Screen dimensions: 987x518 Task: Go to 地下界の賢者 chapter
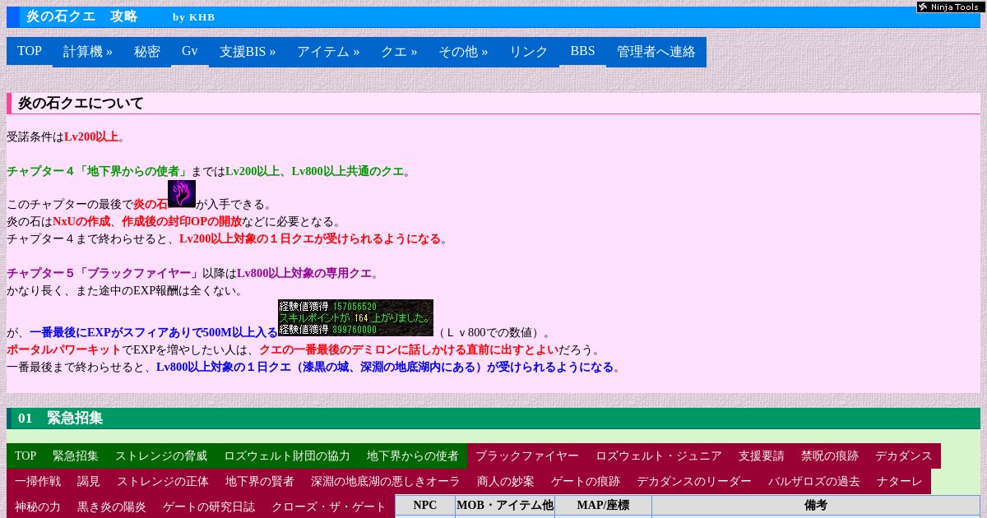point(260,481)
